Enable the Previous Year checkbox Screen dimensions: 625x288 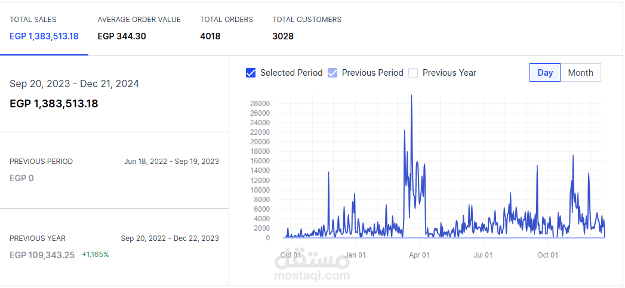[413, 73]
